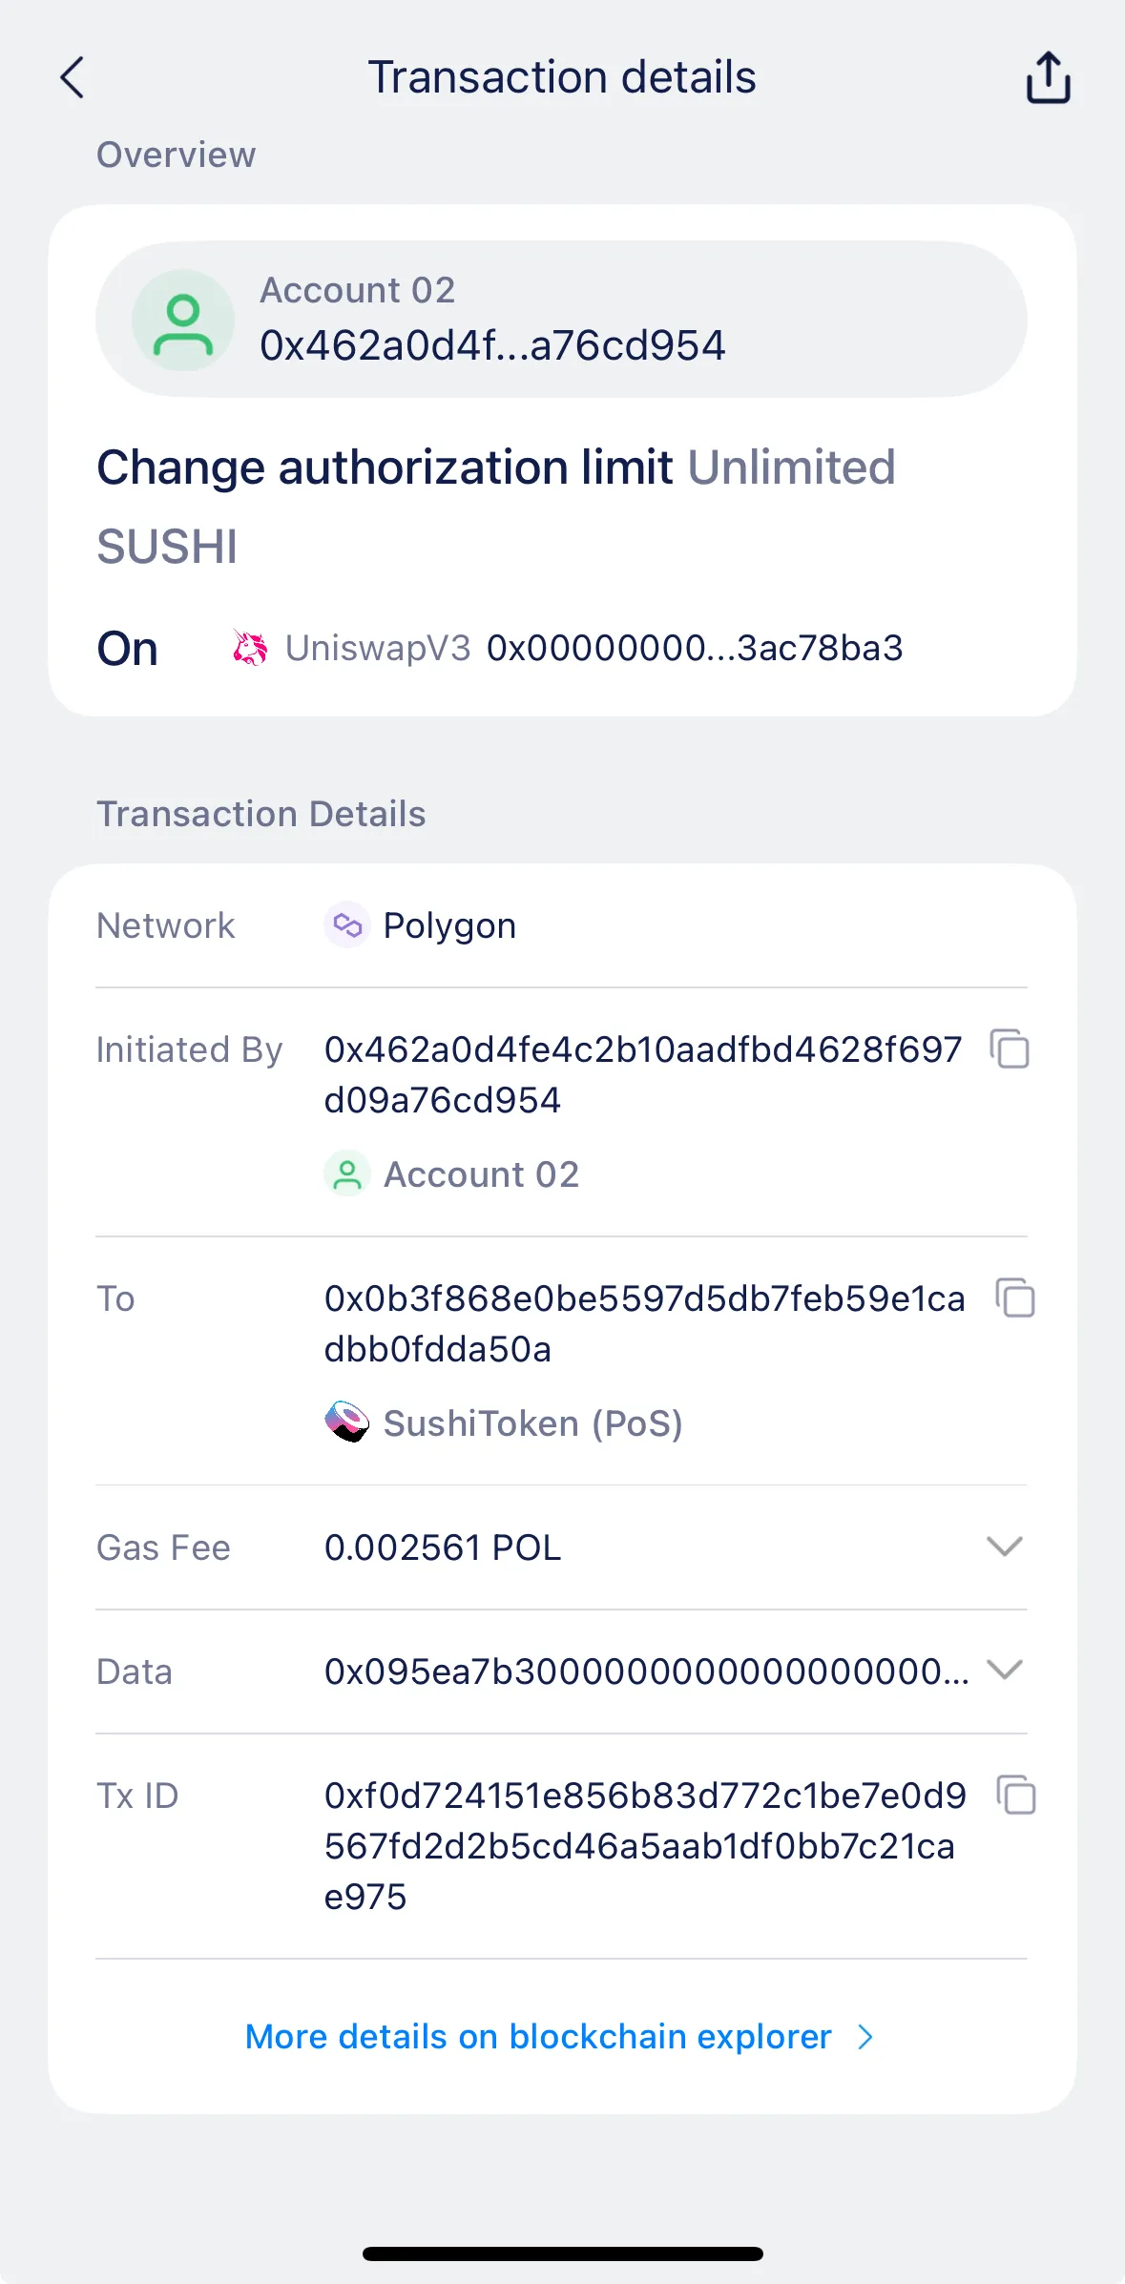Click the 0.002561 POL gas fee value
1125x2284 pixels.
[442, 1547]
